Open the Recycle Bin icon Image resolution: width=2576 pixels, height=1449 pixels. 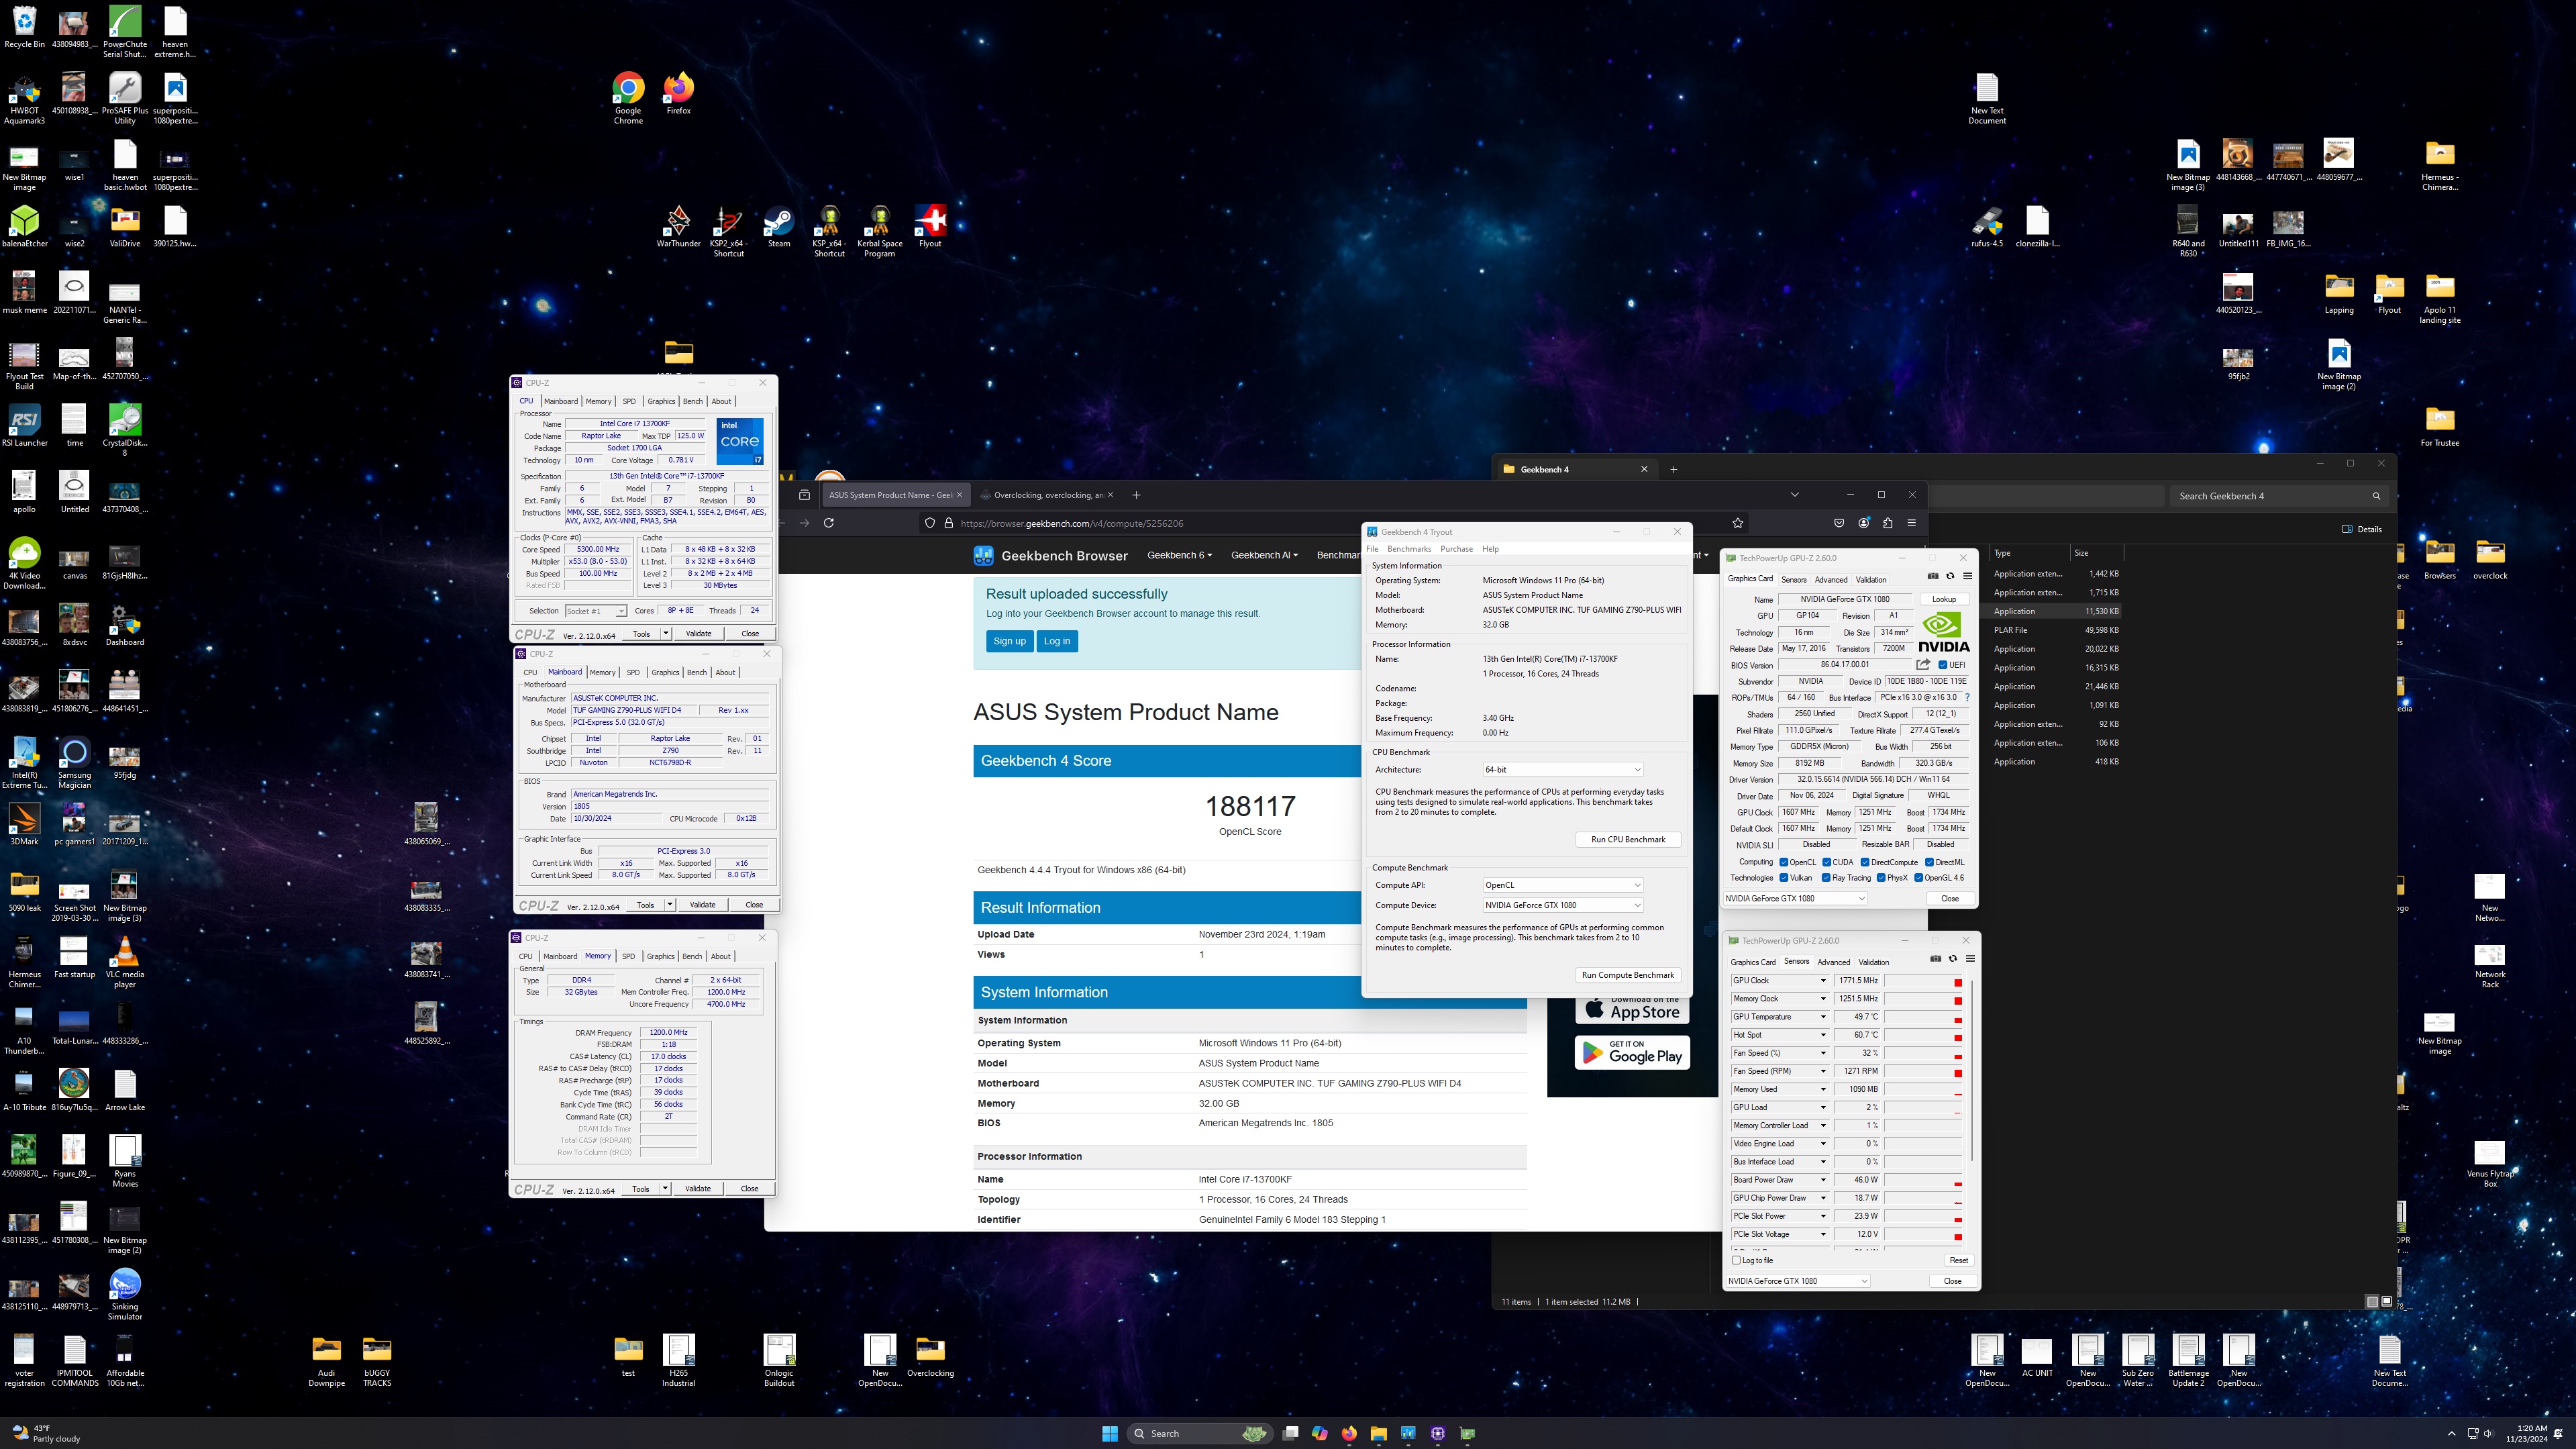(x=24, y=27)
